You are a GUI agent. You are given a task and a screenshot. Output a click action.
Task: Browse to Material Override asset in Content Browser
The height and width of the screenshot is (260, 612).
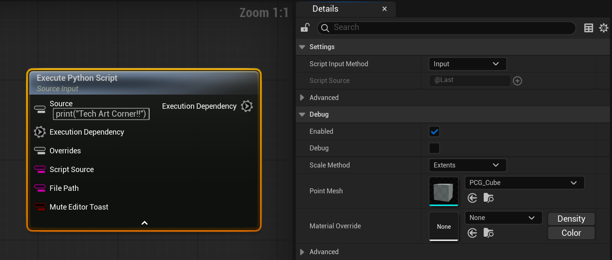(488, 233)
